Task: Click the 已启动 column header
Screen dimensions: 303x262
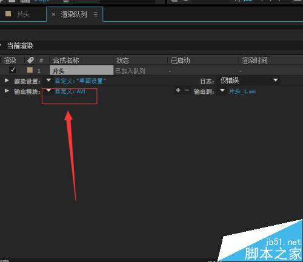Action: click(181, 61)
